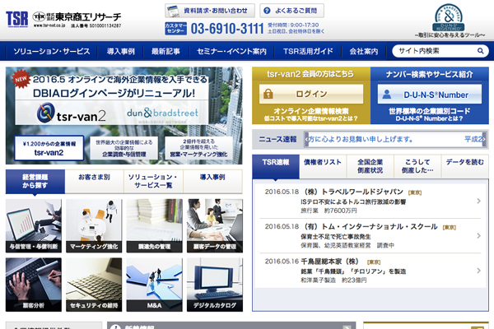
Task: Click the 資料請求・お問い合わせ button
Action: (x=210, y=11)
